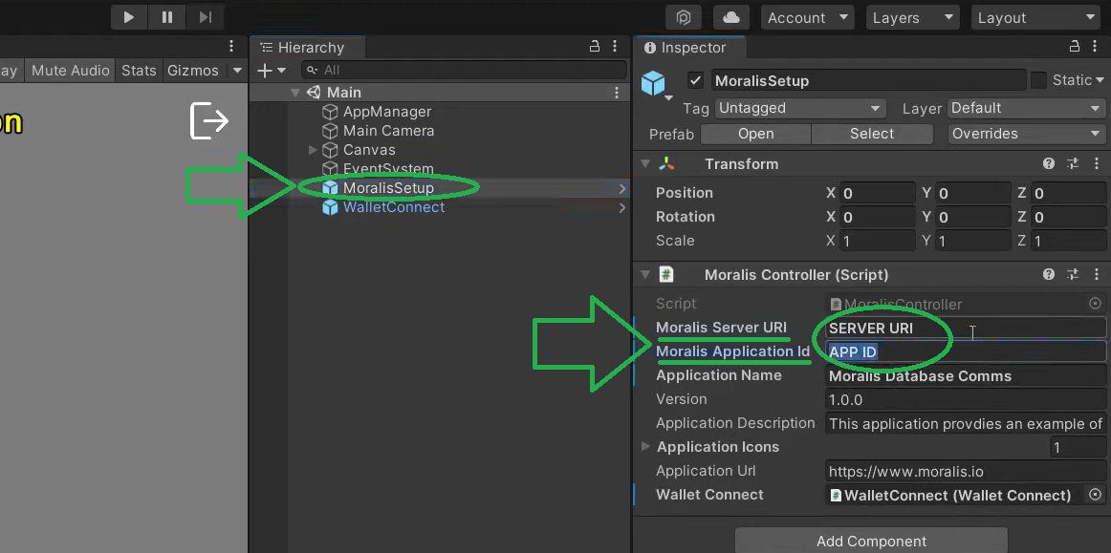Open the Account dropdown

pos(807,18)
